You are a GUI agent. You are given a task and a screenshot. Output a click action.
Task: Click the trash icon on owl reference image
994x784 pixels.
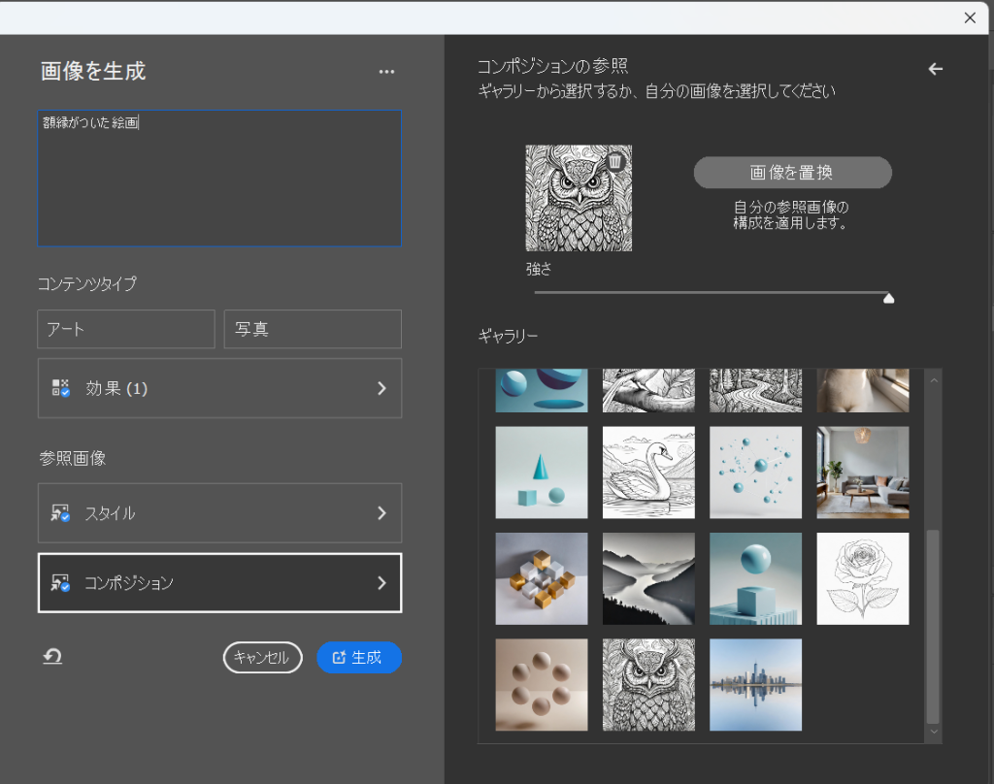[614, 161]
